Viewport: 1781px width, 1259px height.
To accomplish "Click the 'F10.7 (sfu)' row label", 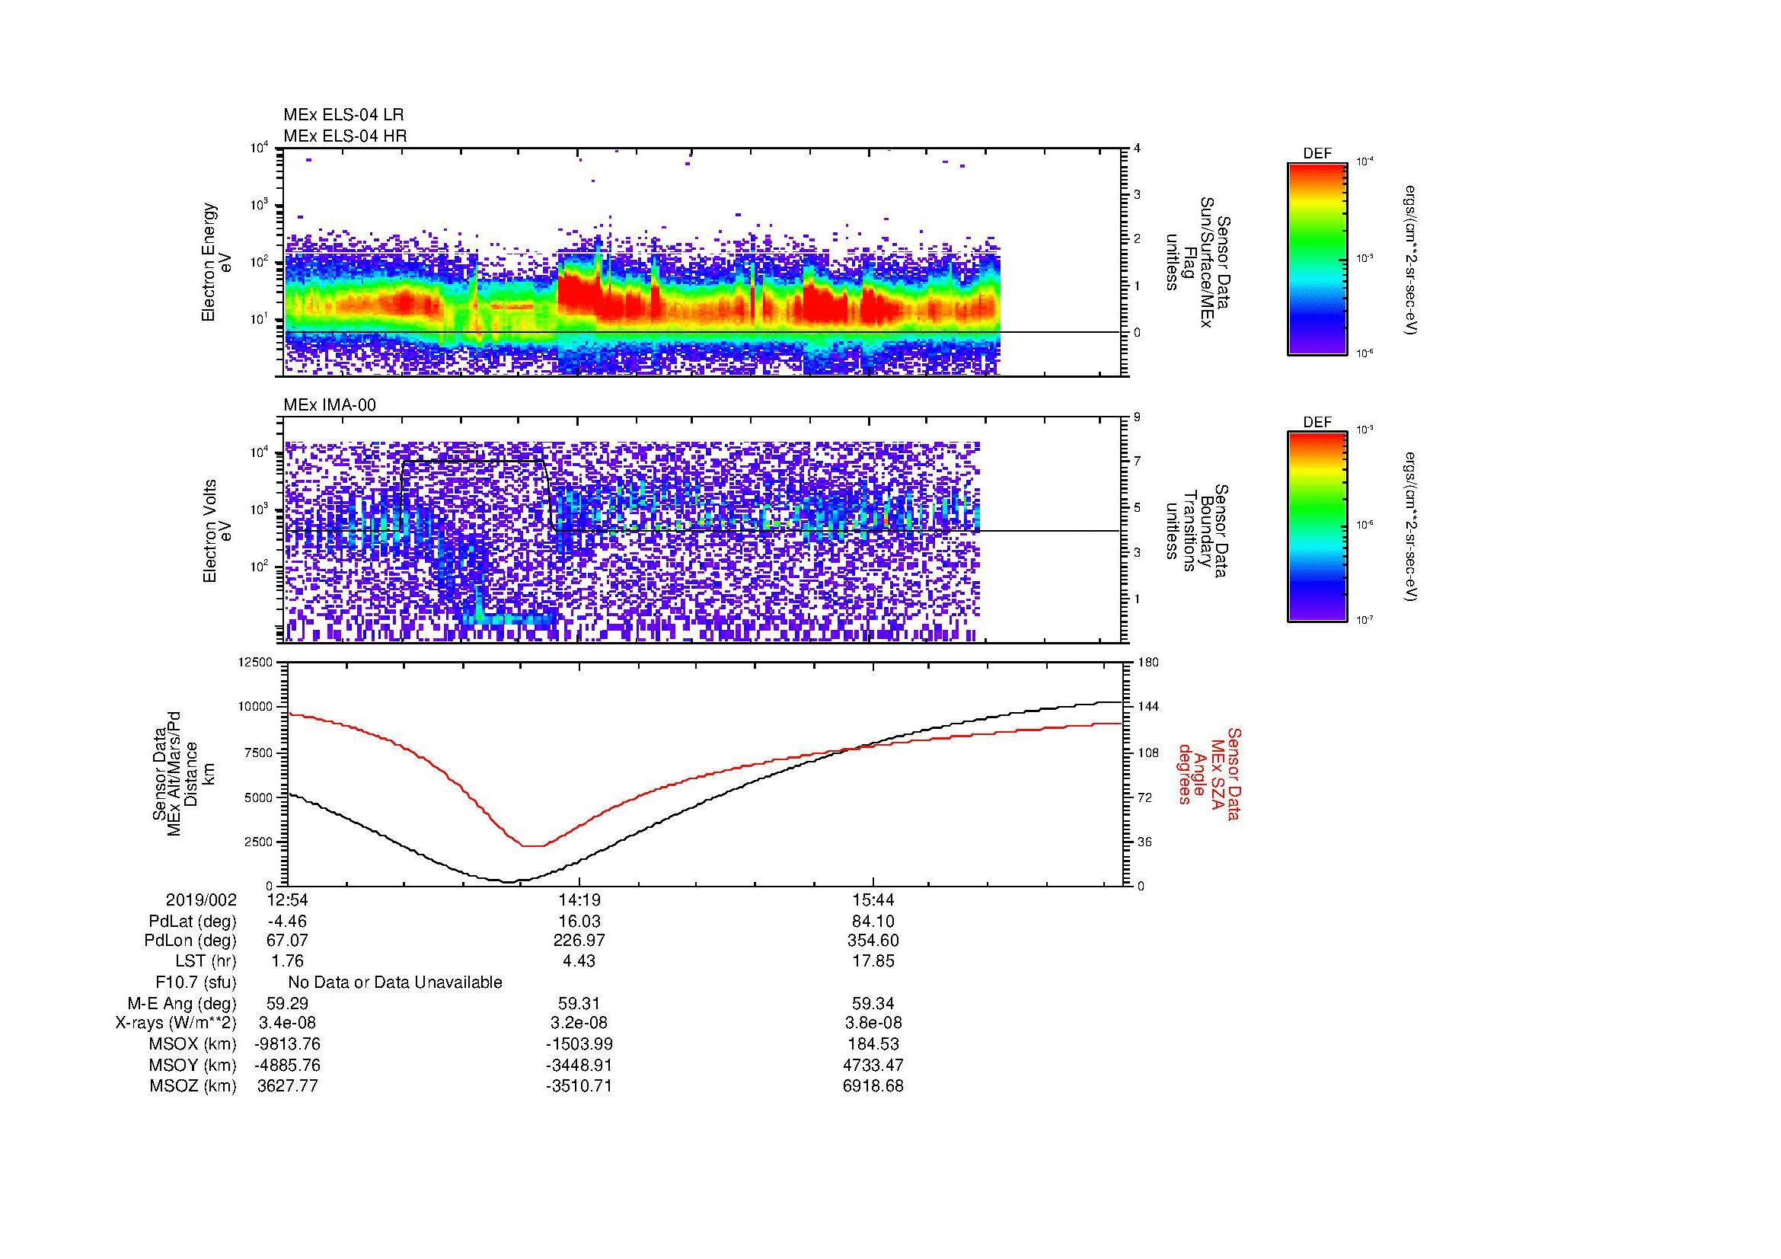I will coord(196,982).
